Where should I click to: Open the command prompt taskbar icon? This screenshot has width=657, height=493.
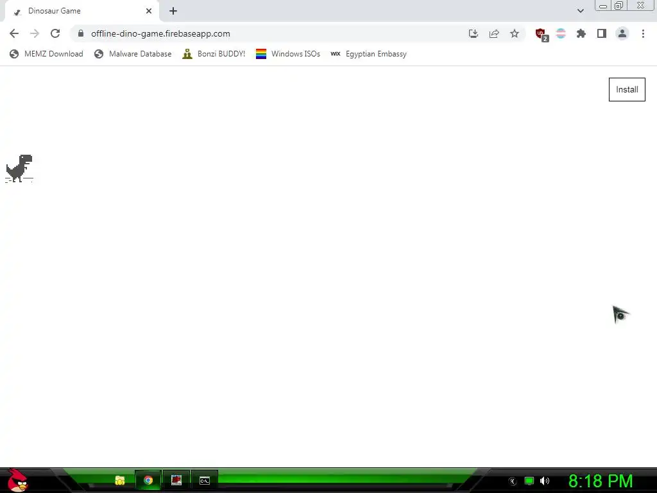(205, 480)
